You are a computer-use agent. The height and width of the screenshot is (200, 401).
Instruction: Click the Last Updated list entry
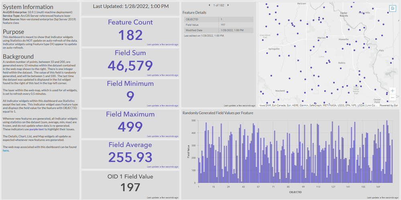pyautogui.click(x=130, y=6)
